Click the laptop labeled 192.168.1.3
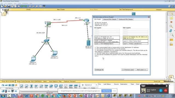This screenshot has width=175, height=98. point(55,53)
